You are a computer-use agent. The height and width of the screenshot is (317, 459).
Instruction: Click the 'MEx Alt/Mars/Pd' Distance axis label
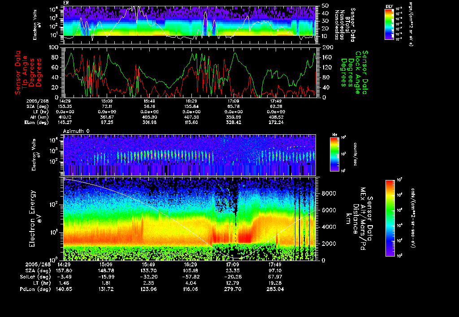[x=363, y=219]
